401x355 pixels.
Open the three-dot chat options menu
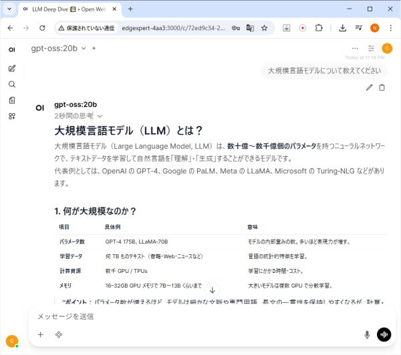355,48
